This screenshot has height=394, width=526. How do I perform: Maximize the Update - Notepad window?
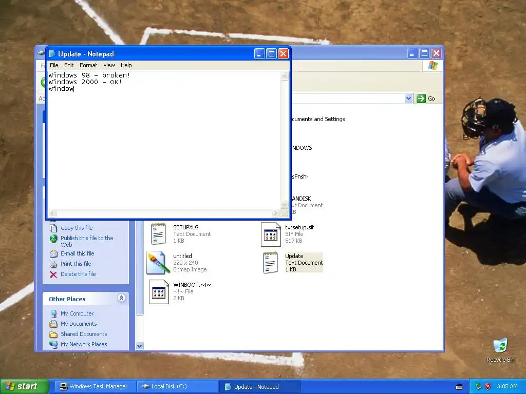tap(271, 53)
